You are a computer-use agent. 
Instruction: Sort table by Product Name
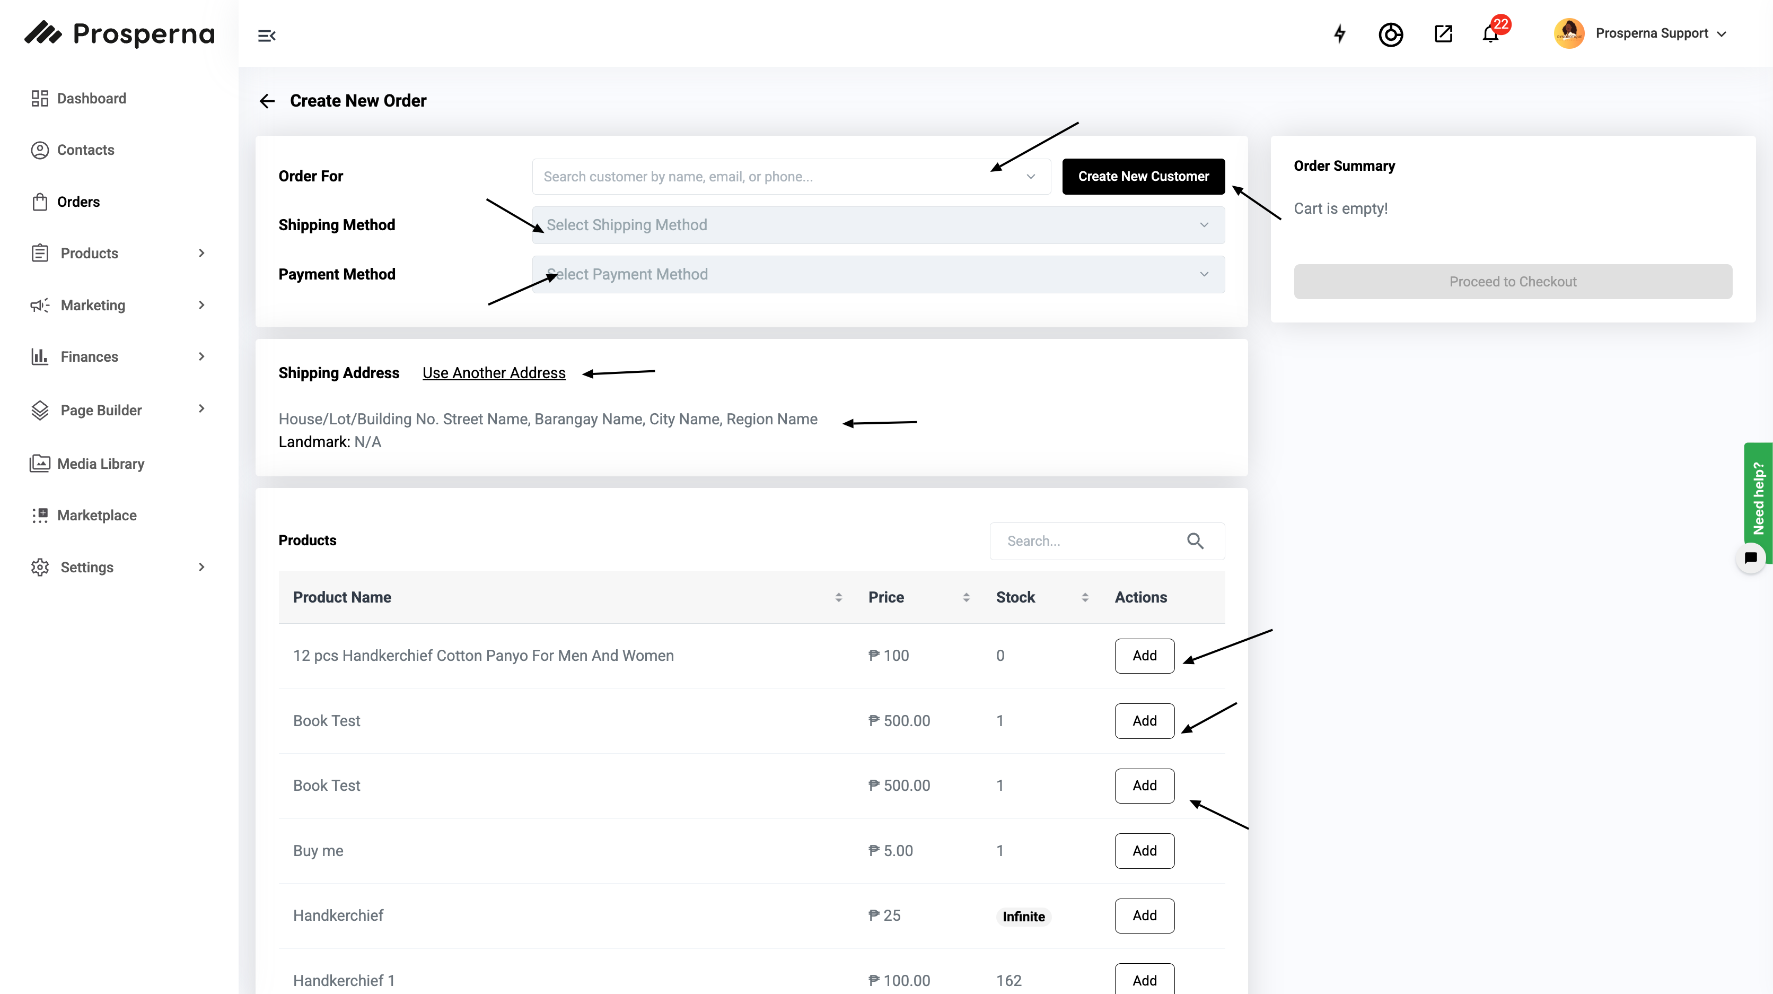click(838, 597)
